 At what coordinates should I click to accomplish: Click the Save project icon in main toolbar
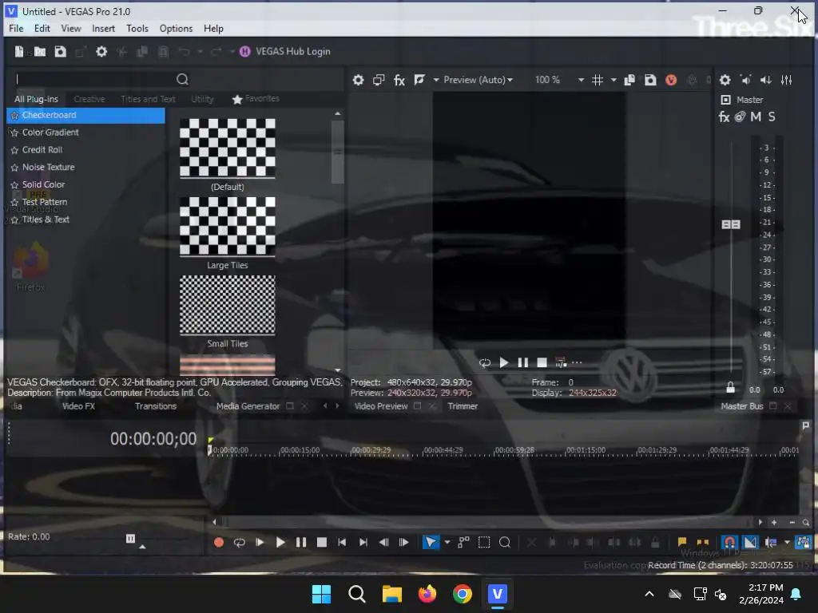[x=61, y=52]
